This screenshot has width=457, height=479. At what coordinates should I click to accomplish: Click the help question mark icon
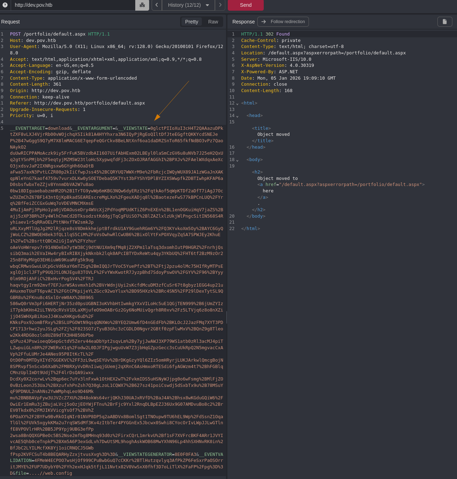click(x=5, y=5)
